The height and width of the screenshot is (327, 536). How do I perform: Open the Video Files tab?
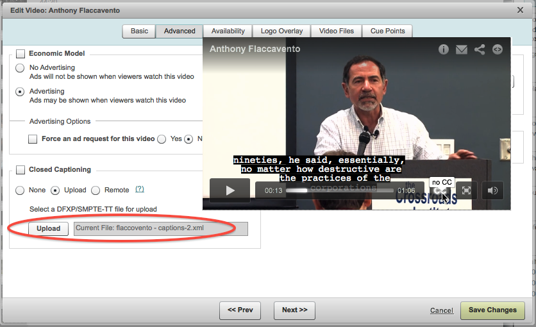pos(337,31)
